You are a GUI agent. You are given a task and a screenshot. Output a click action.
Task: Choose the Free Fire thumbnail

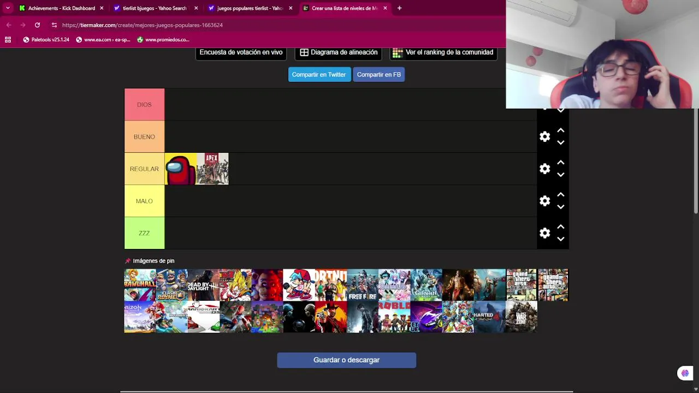point(363,285)
